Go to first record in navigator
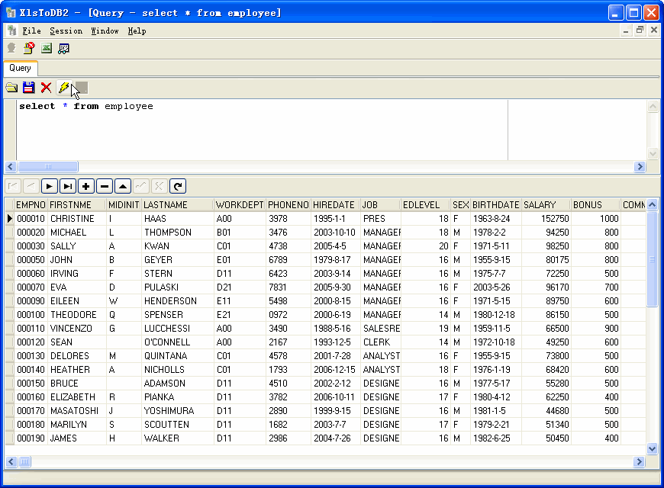The height and width of the screenshot is (488, 664). point(13,186)
